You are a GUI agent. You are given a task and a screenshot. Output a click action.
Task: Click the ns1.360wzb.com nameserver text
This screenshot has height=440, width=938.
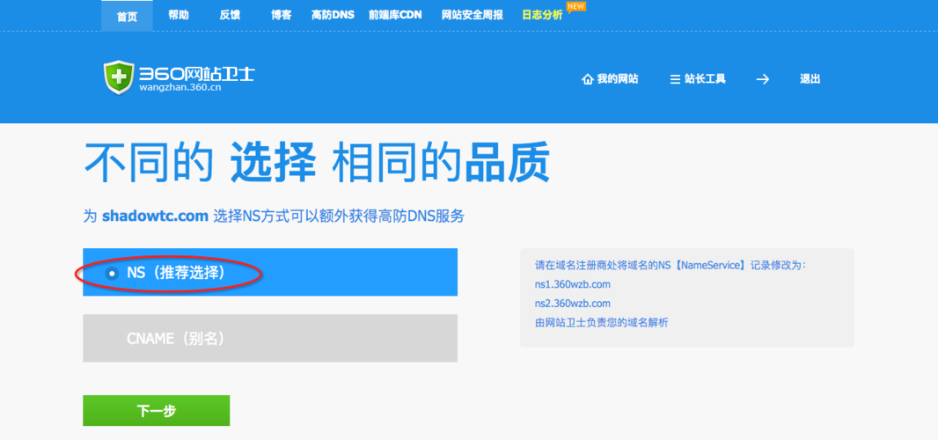[x=573, y=284]
